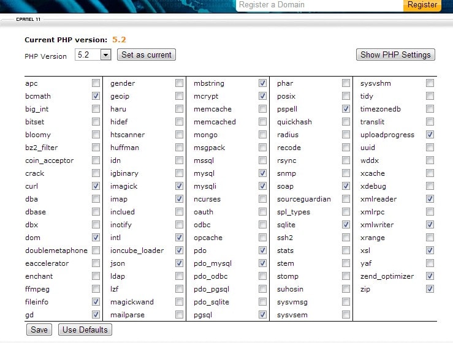Uncheck the zip extension checkbox
This screenshot has height=343, width=453.
pos(430,289)
